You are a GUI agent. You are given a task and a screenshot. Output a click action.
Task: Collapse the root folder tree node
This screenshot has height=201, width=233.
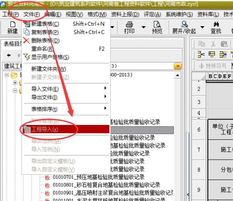[6, 75]
